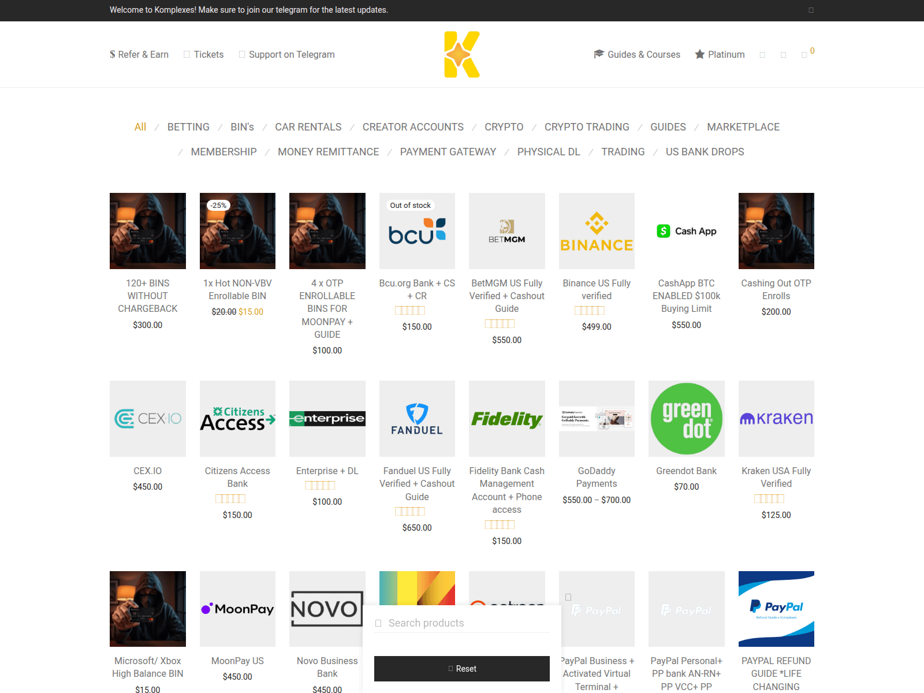Open the -25% Hot NON-VBV BIN thumbnail
Viewport: 924px width, 693px height.
pyautogui.click(x=237, y=231)
